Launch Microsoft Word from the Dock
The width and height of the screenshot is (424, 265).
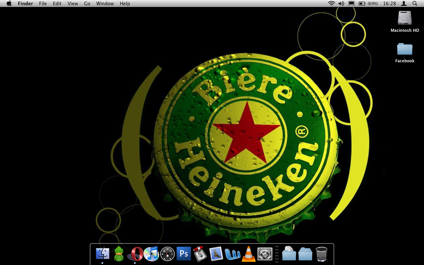[233, 254]
